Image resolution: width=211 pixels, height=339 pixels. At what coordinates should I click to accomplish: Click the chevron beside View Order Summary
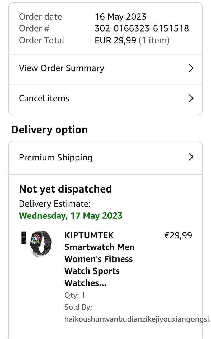point(191,68)
